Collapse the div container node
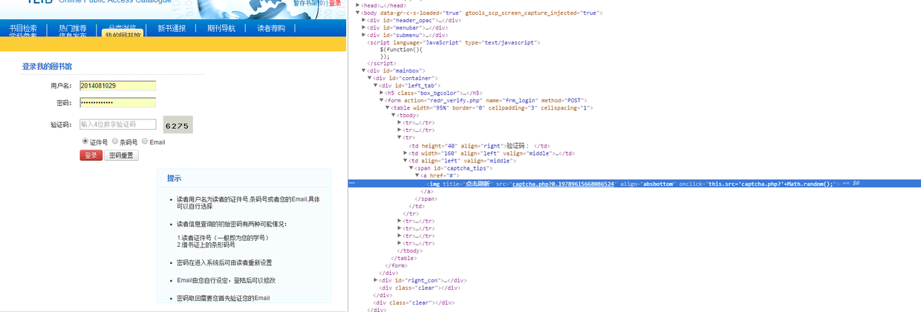 [x=370, y=78]
